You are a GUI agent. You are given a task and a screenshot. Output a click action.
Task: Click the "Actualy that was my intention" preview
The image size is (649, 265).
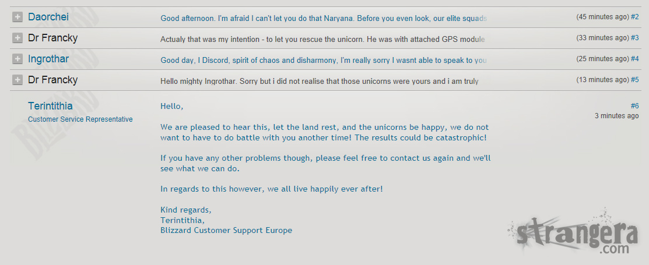coord(322,40)
